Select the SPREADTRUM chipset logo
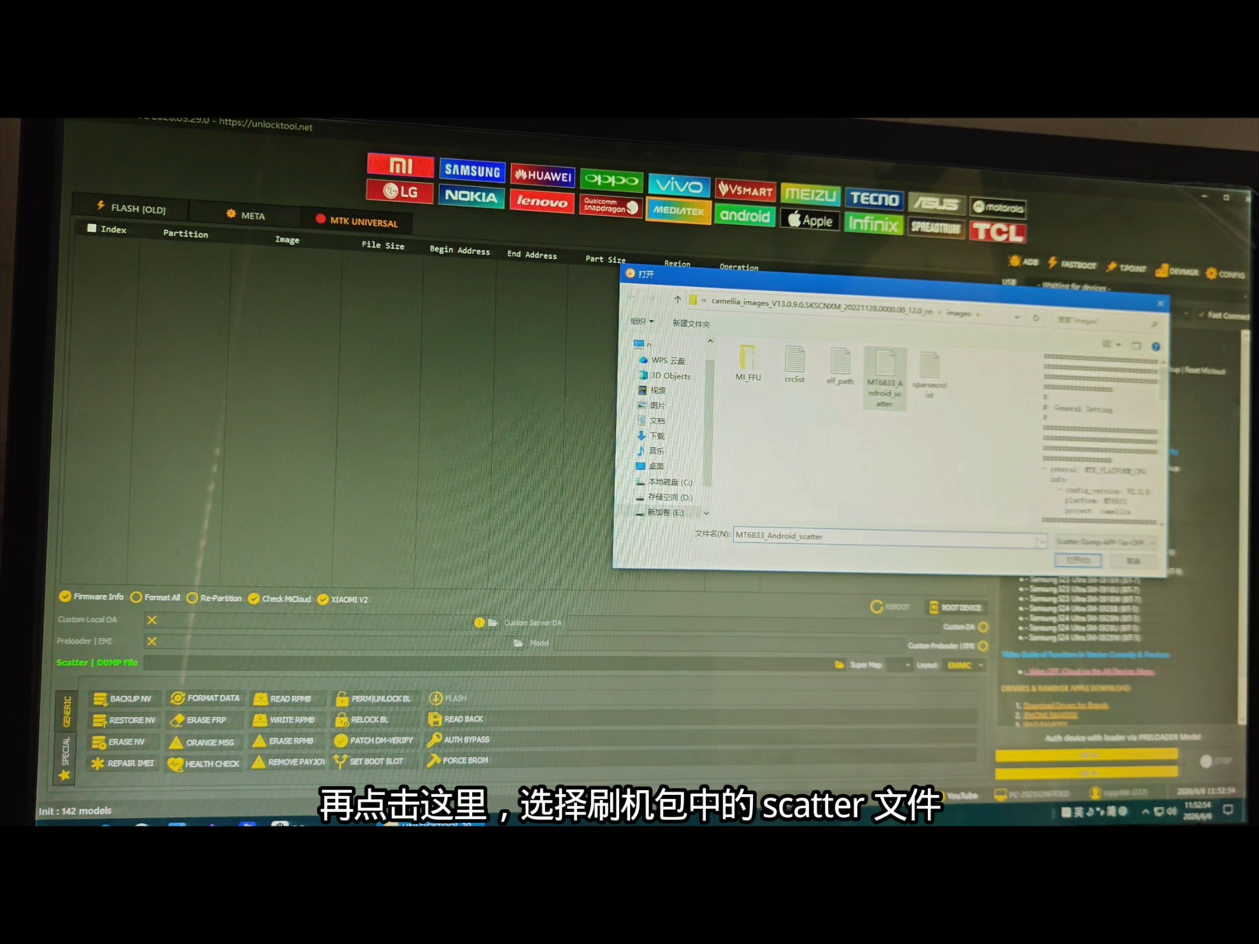 pos(936,228)
